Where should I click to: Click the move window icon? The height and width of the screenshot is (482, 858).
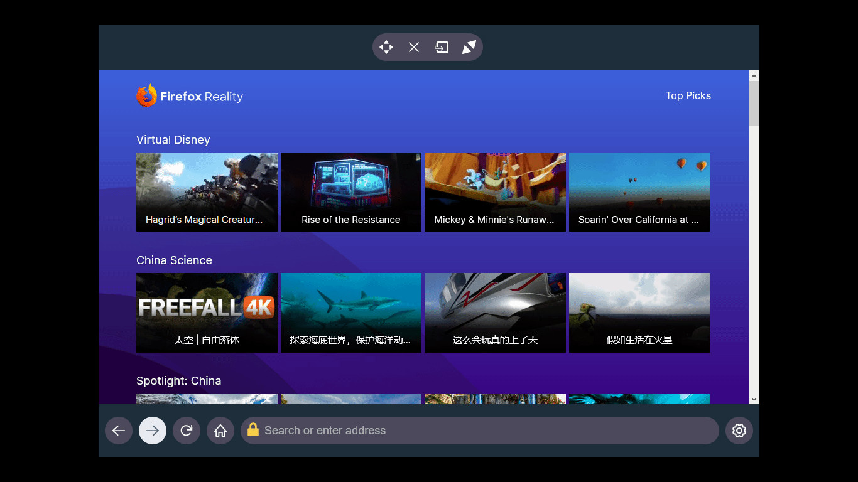[386, 47]
